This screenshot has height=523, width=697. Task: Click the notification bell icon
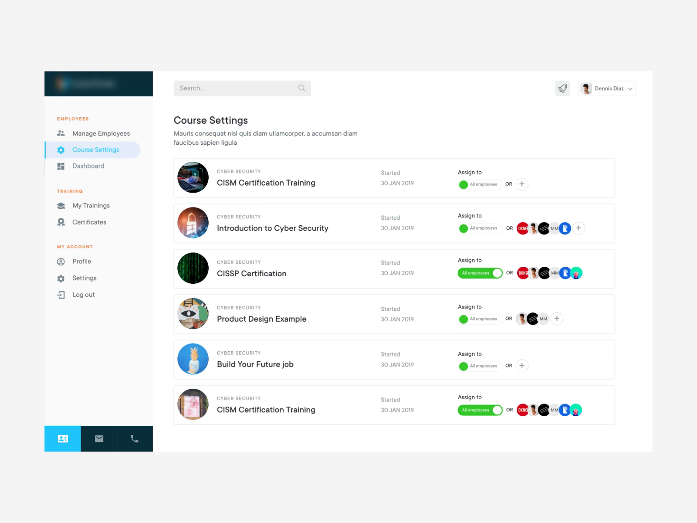(562, 88)
